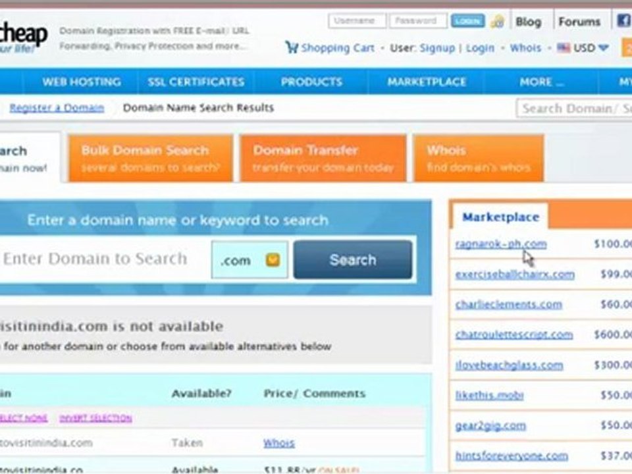632x474 pixels.
Task: Open ilovebeachglass.com marketplace listing
Action: click(509, 365)
